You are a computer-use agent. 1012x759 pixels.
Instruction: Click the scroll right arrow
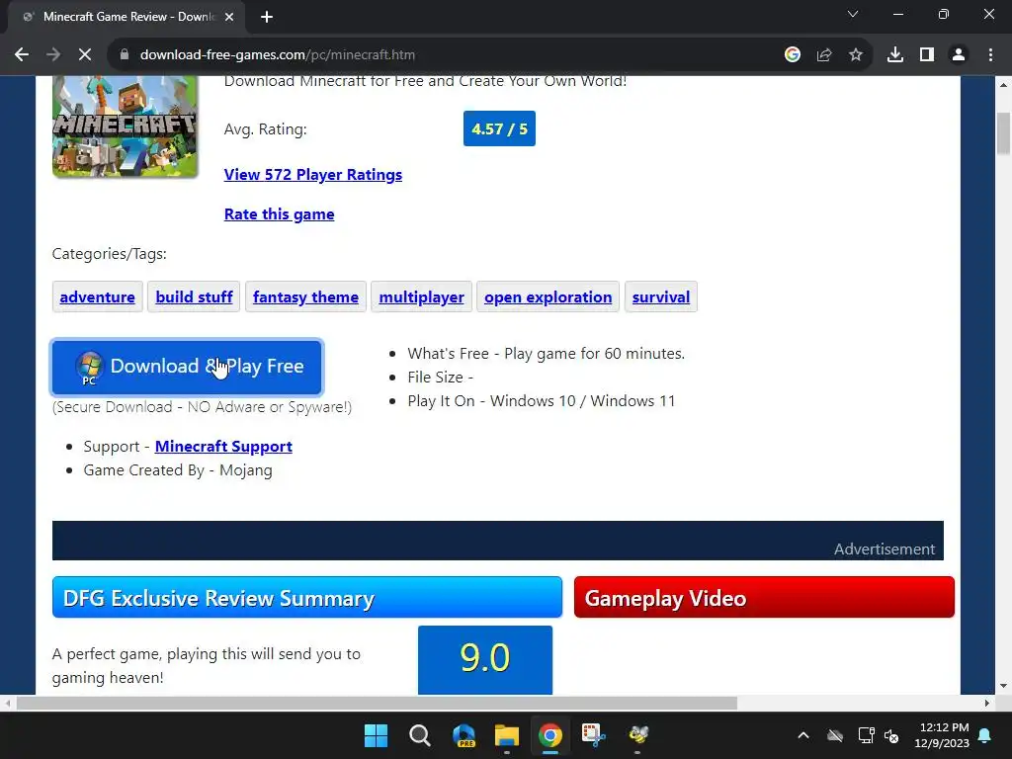(x=987, y=703)
